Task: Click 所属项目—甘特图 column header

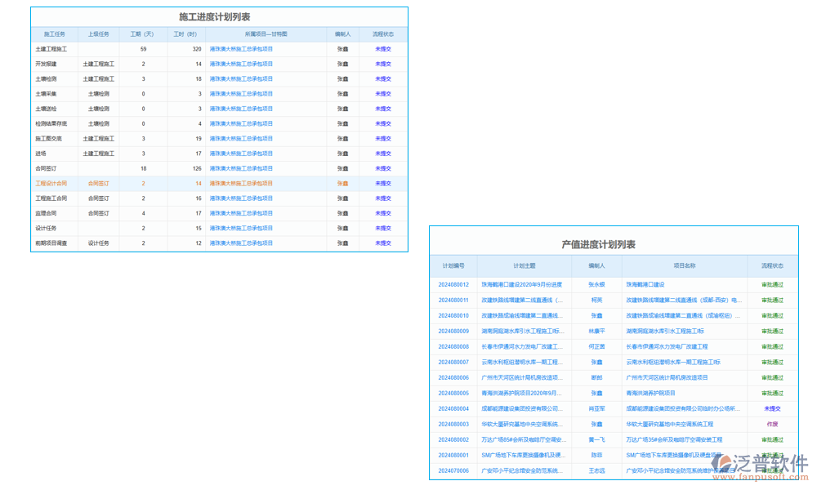Action: tap(266, 34)
